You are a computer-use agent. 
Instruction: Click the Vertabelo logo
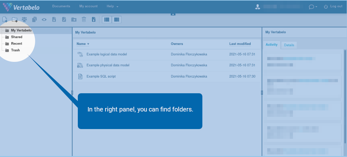click(21, 7)
